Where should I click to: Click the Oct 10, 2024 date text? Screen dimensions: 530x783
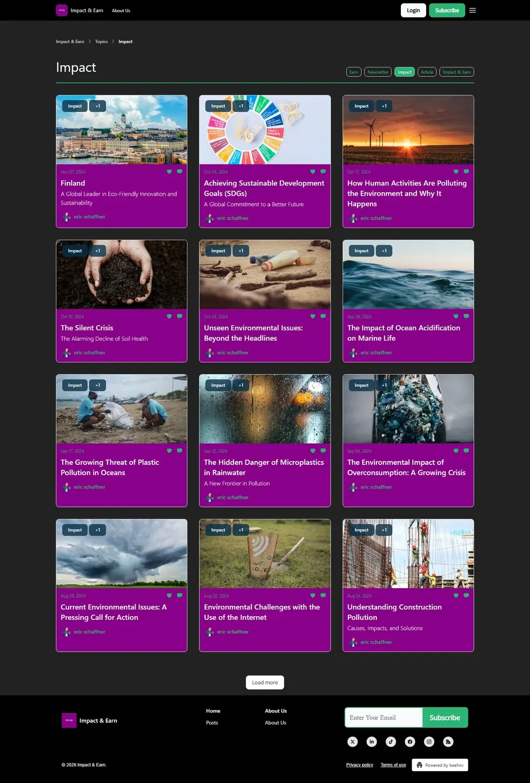click(x=72, y=317)
